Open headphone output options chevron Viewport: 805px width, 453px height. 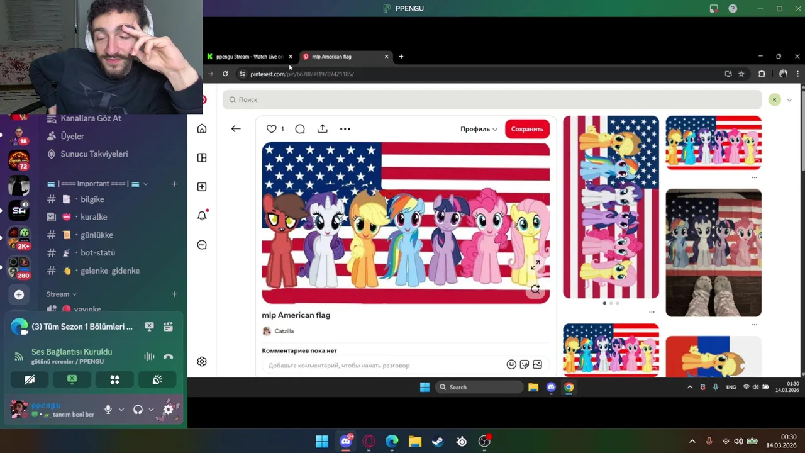point(151,410)
